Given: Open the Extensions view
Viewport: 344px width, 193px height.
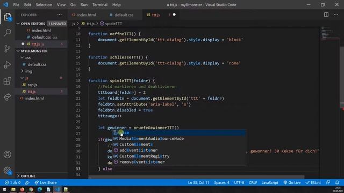Looking at the screenshot, I should (x=7, y=81).
